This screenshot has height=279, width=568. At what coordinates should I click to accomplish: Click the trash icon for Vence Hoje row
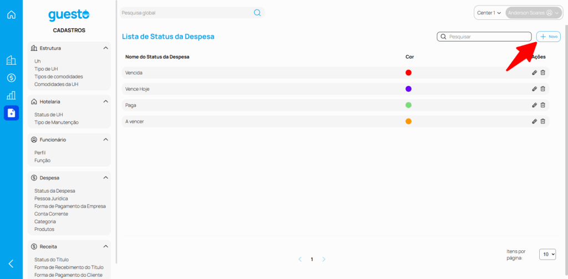point(543,89)
